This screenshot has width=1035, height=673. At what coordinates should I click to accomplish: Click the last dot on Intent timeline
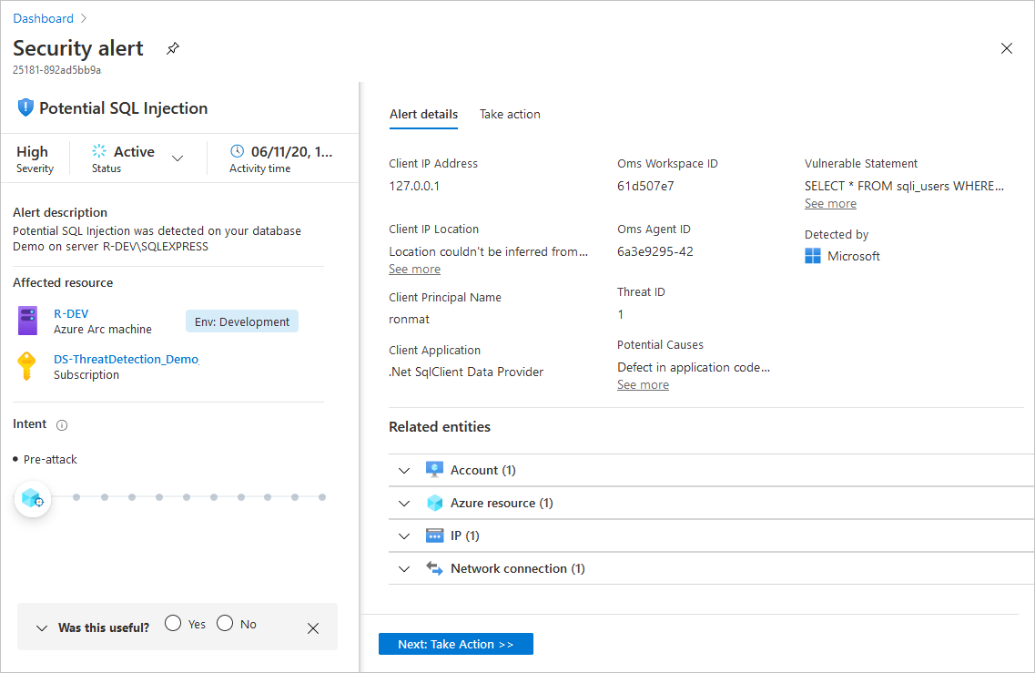tap(322, 497)
